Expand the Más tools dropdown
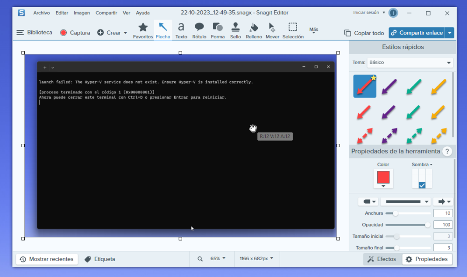This screenshot has width=467, height=277. pyautogui.click(x=314, y=30)
